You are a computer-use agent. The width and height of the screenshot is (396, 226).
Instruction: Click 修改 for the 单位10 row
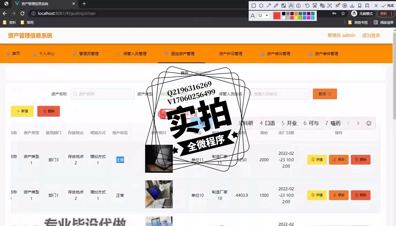point(339,195)
